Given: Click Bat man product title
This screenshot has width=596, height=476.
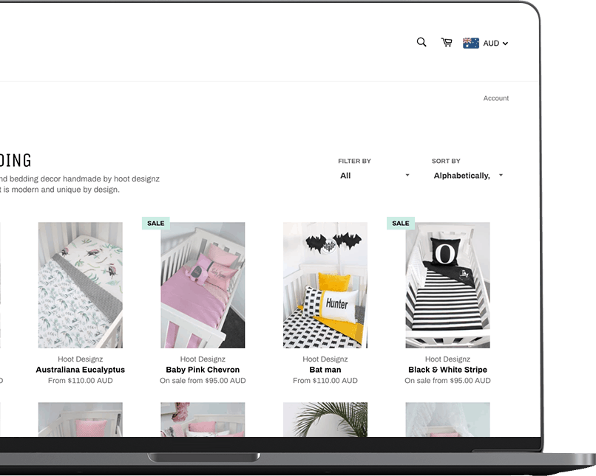Looking at the screenshot, I should coord(325,370).
